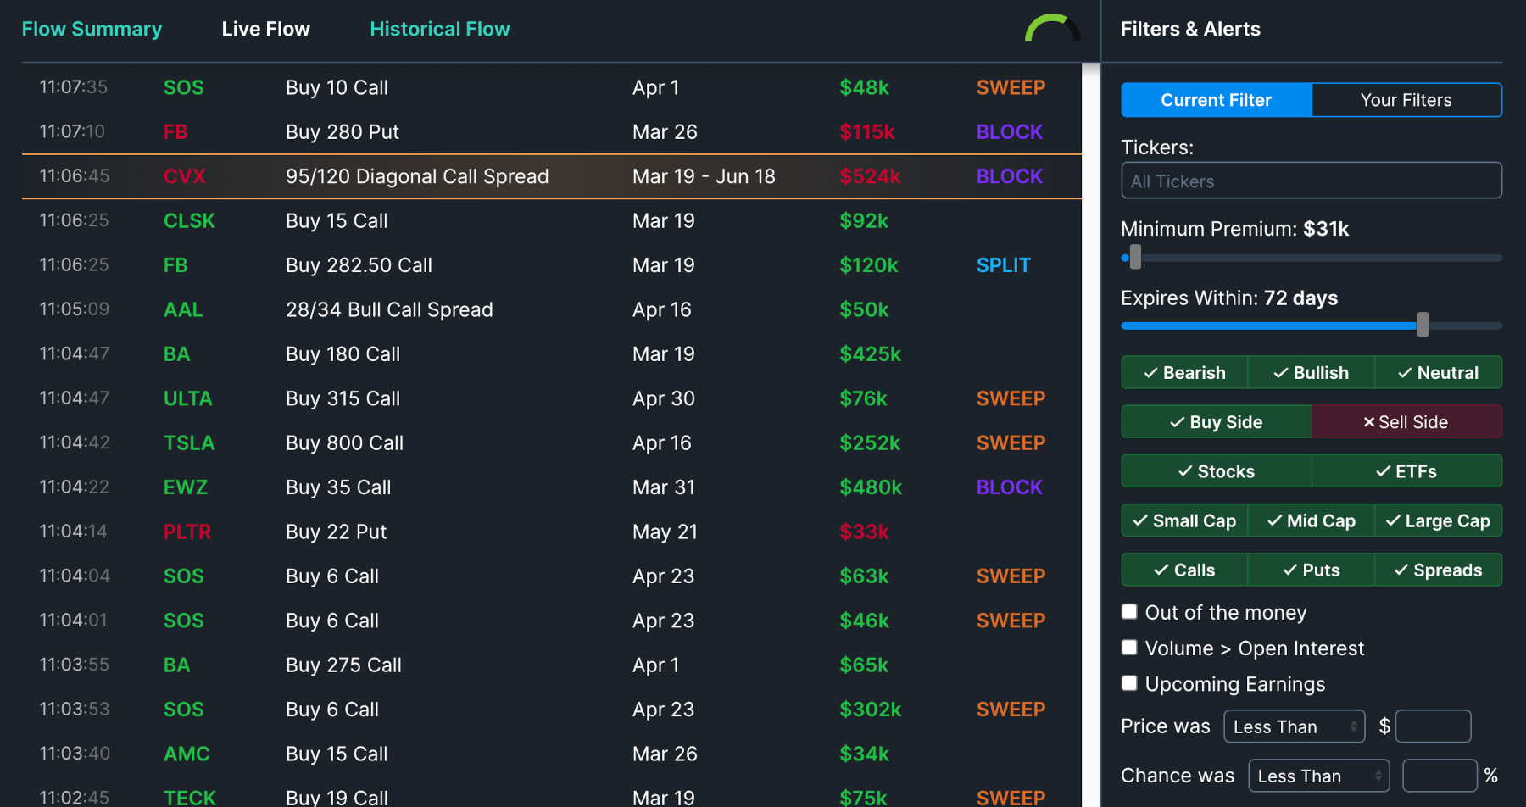Toggle the Sell Side filter off marker
The width and height of the screenshot is (1526, 807).
point(1406,422)
